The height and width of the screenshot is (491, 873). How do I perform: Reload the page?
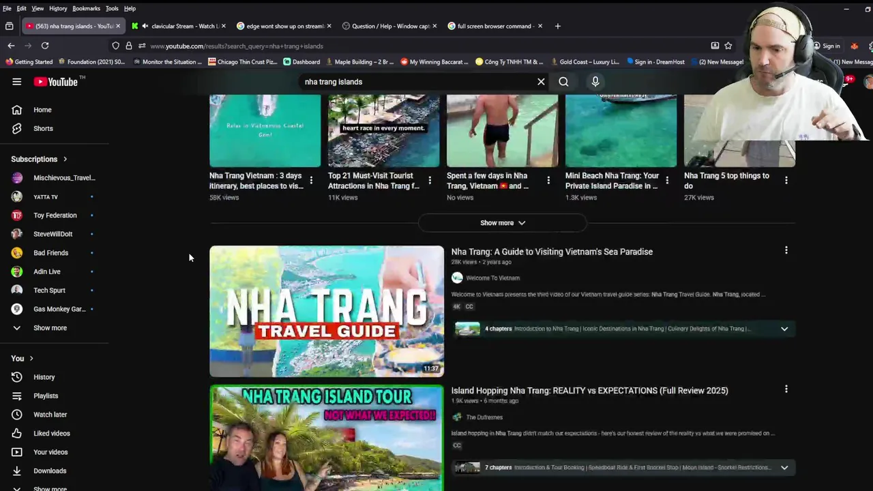click(45, 46)
